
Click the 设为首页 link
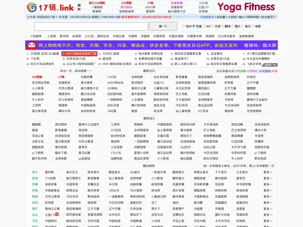coord(267,17)
